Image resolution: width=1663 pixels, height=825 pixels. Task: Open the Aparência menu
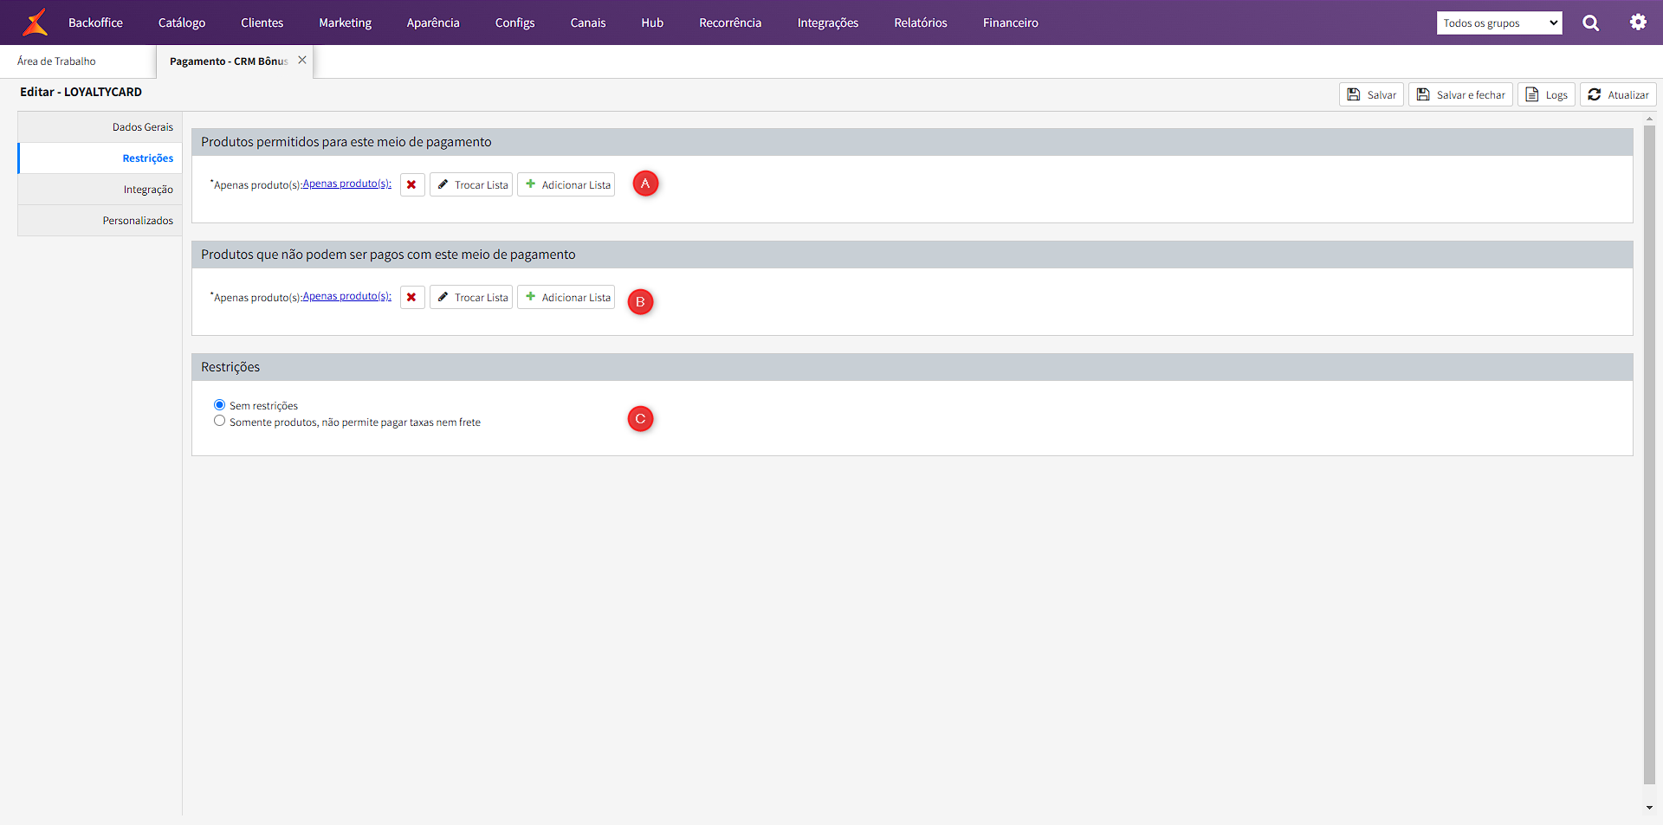point(433,23)
